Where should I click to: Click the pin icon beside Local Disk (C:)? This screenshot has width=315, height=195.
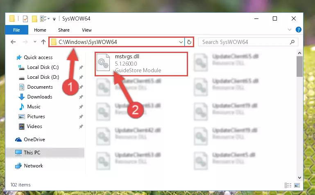(x=81, y=67)
